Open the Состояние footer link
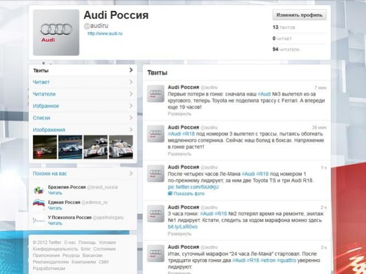Screen dimensions: 366x274 tap(104, 249)
